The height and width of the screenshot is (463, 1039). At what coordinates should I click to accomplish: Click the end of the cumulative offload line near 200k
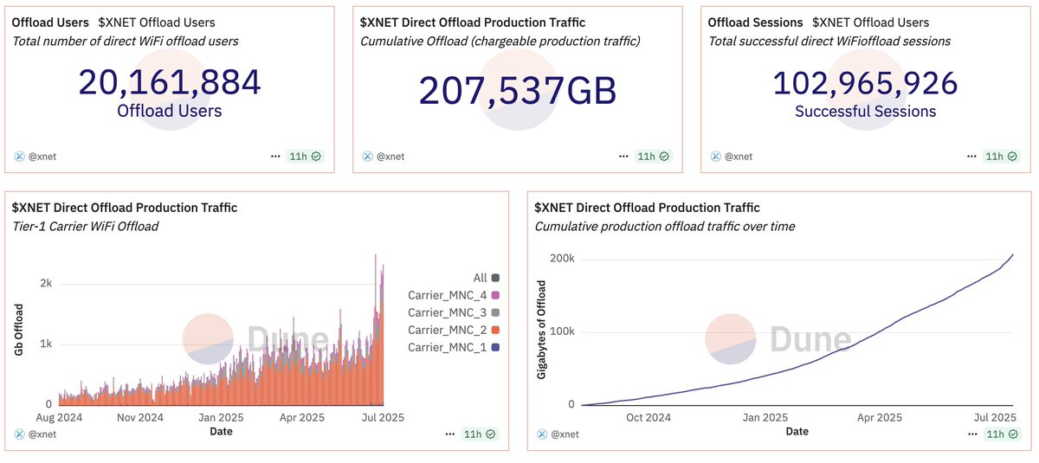(1014, 254)
